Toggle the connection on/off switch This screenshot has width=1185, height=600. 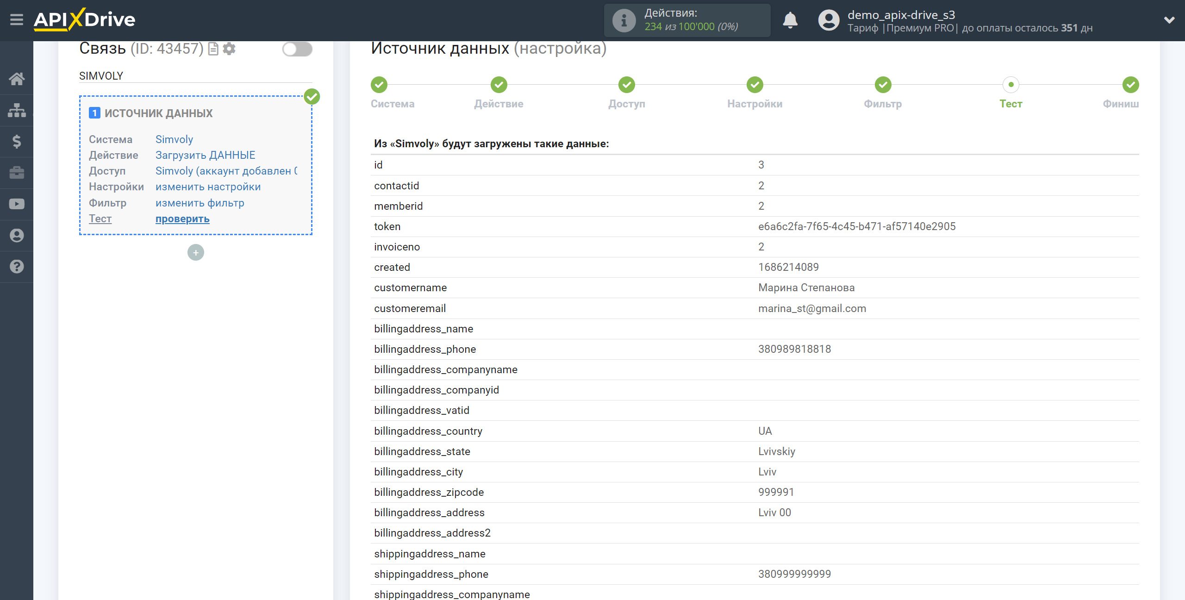(x=297, y=49)
